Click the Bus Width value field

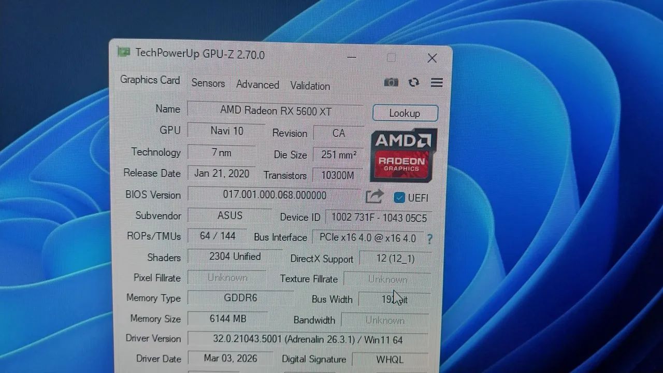click(394, 299)
